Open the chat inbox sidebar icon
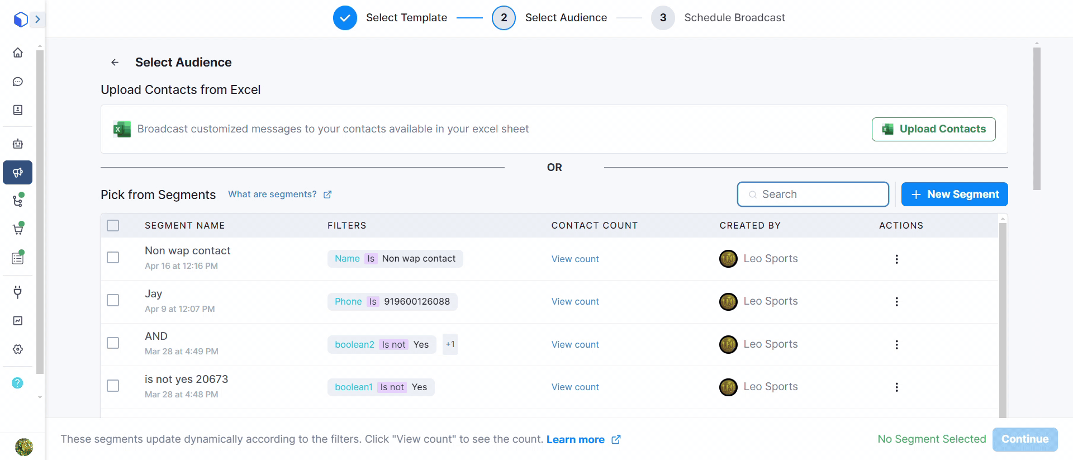This screenshot has height=460, width=1073. [18, 82]
